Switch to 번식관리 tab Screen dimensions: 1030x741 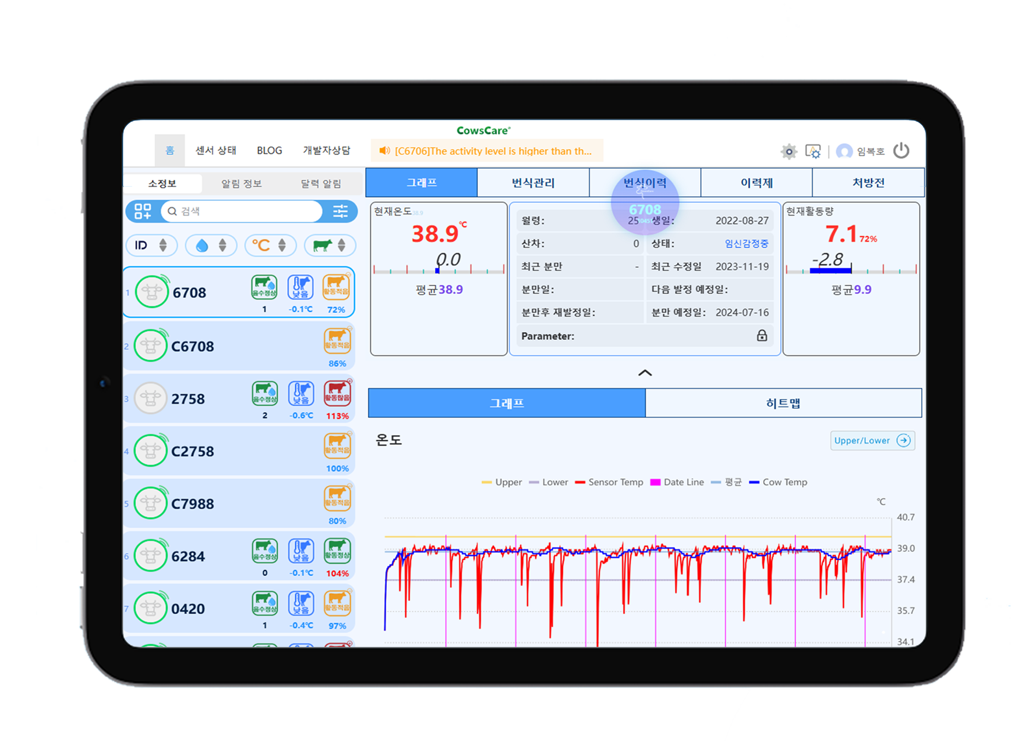tap(533, 183)
